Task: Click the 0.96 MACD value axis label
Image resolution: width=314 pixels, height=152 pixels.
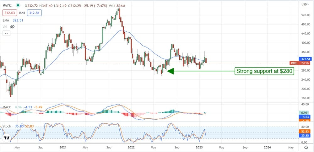Action: 304,112
